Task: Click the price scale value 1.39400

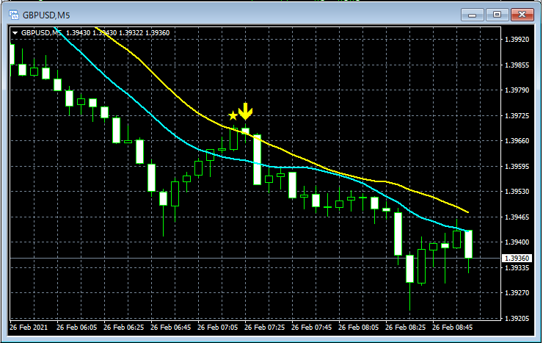Action: coord(517,242)
